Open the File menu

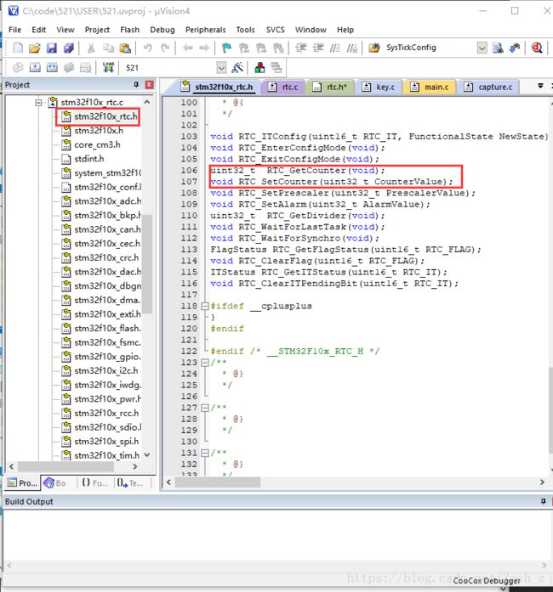click(14, 30)
